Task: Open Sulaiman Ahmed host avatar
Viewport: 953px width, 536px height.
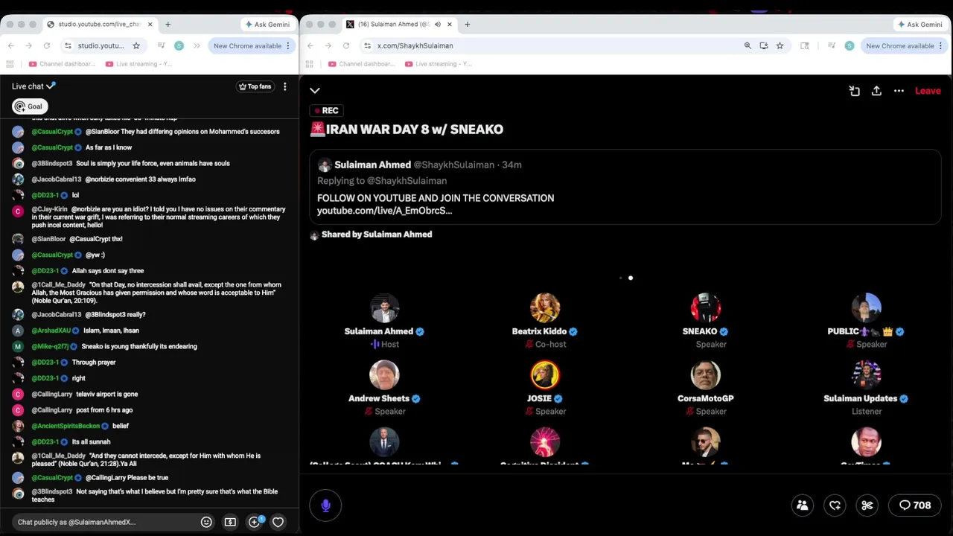Action: (x=384, y=308)
